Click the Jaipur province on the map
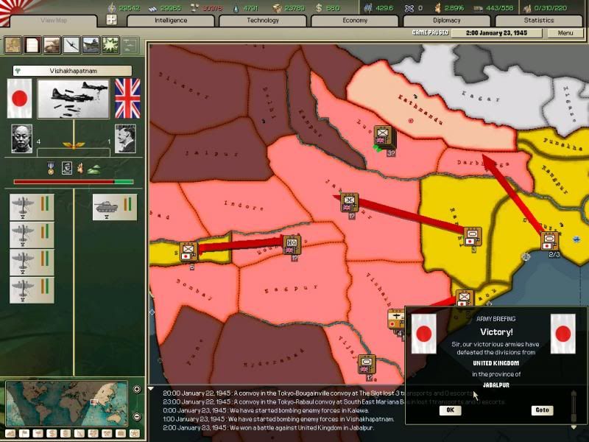Screen dimensions: 589x442 211,154
